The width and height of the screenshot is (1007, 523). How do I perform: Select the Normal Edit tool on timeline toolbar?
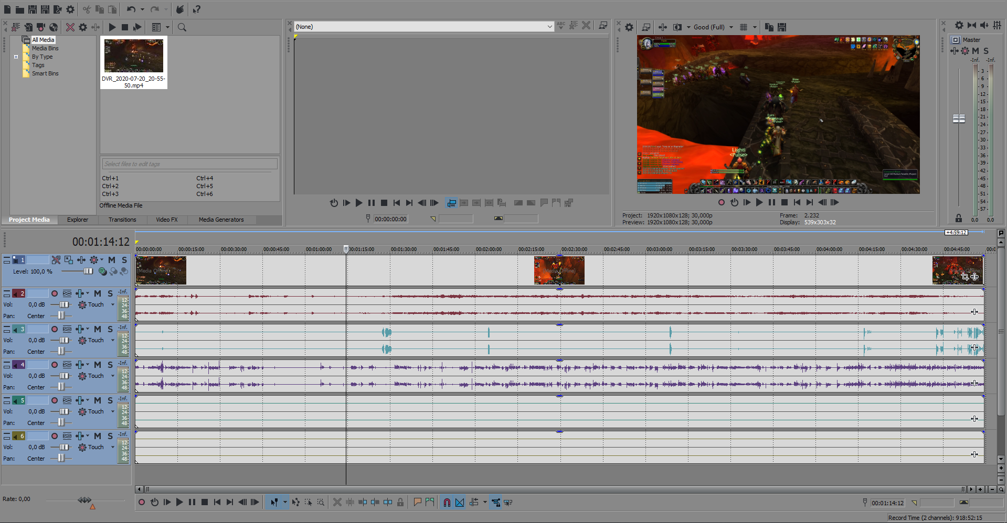[274, 502]
